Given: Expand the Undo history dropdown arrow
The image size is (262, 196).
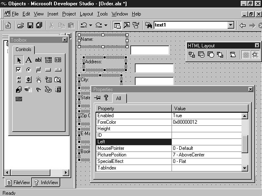Looking at the screenshot, I should (91, 25).
